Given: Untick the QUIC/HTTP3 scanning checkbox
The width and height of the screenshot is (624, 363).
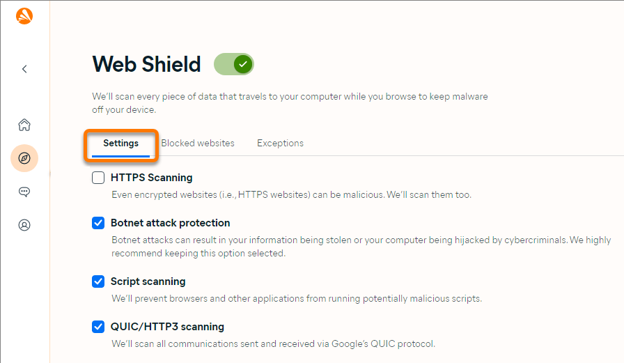Looking at the screenshot, I should pos(99,326).
